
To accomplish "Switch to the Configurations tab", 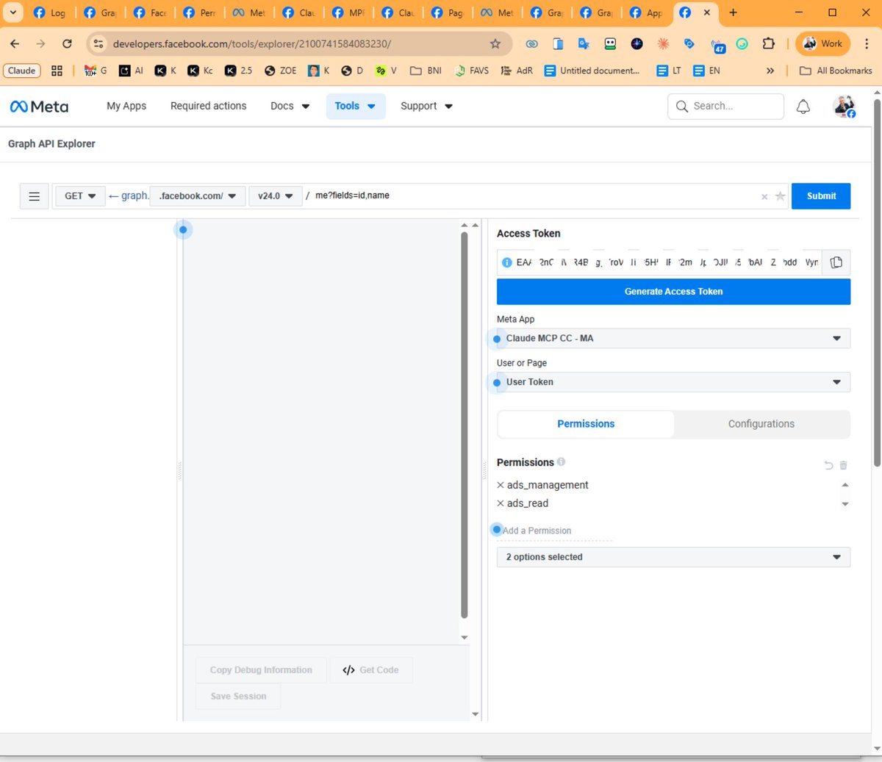I will pos(761,424).
